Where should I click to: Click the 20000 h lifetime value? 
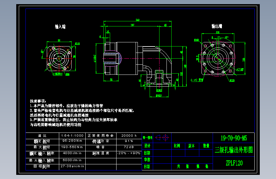click(x=129, y=135)
